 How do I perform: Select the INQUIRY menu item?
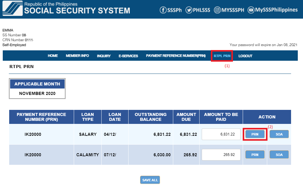point(104,56)
